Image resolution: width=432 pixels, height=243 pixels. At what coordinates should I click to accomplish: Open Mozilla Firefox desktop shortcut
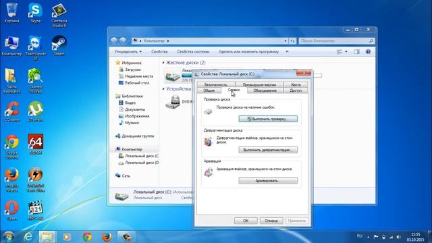12,180
